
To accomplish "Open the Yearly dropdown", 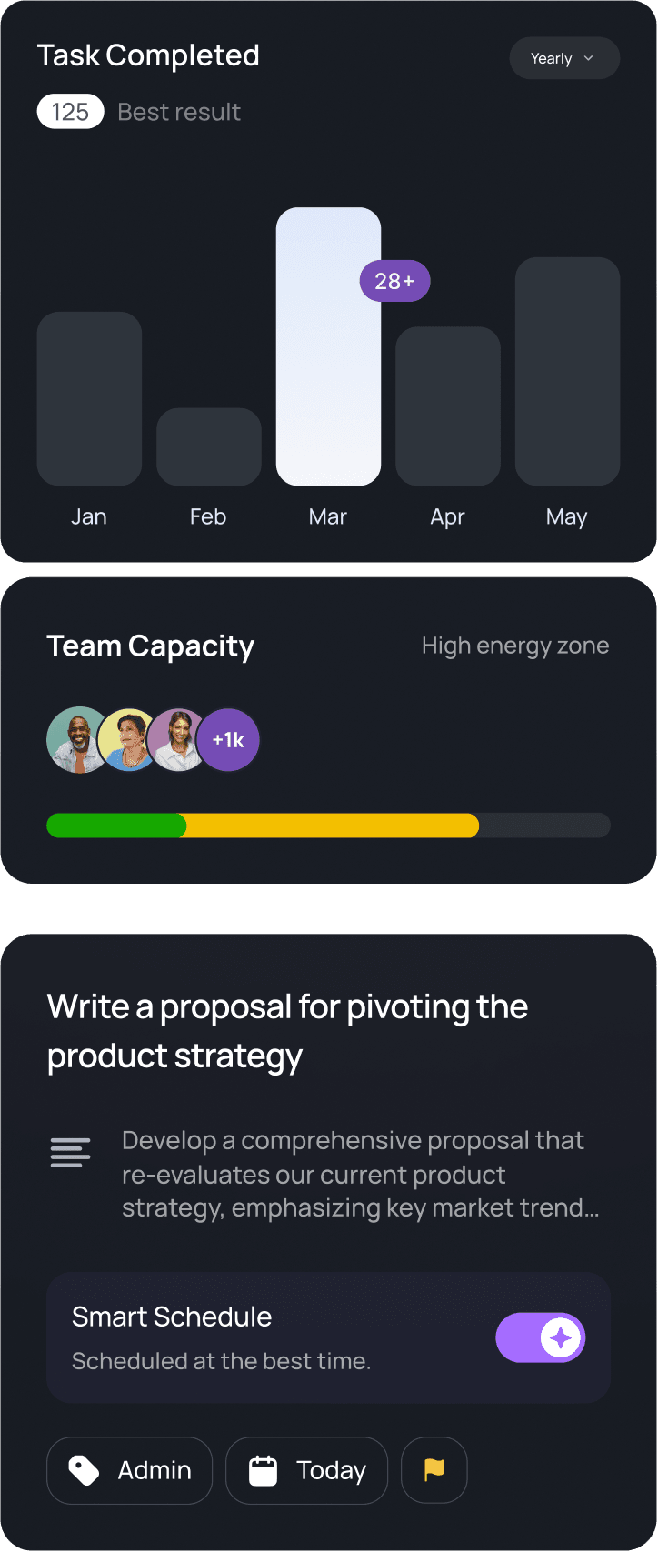I will pyautogui.click(x=564, y=57).
